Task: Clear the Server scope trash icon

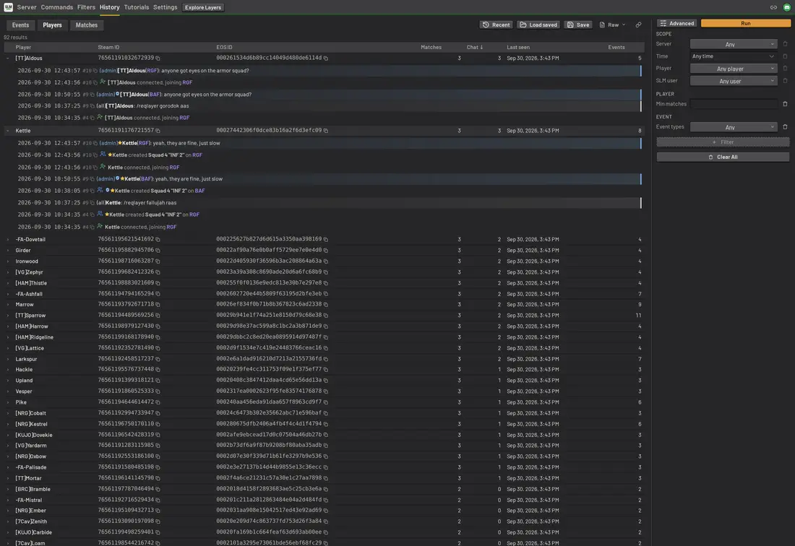Action: (785, 44)
